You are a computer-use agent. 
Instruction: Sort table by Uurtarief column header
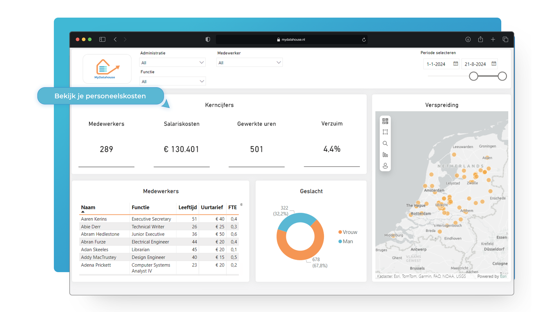coord(212,207)
